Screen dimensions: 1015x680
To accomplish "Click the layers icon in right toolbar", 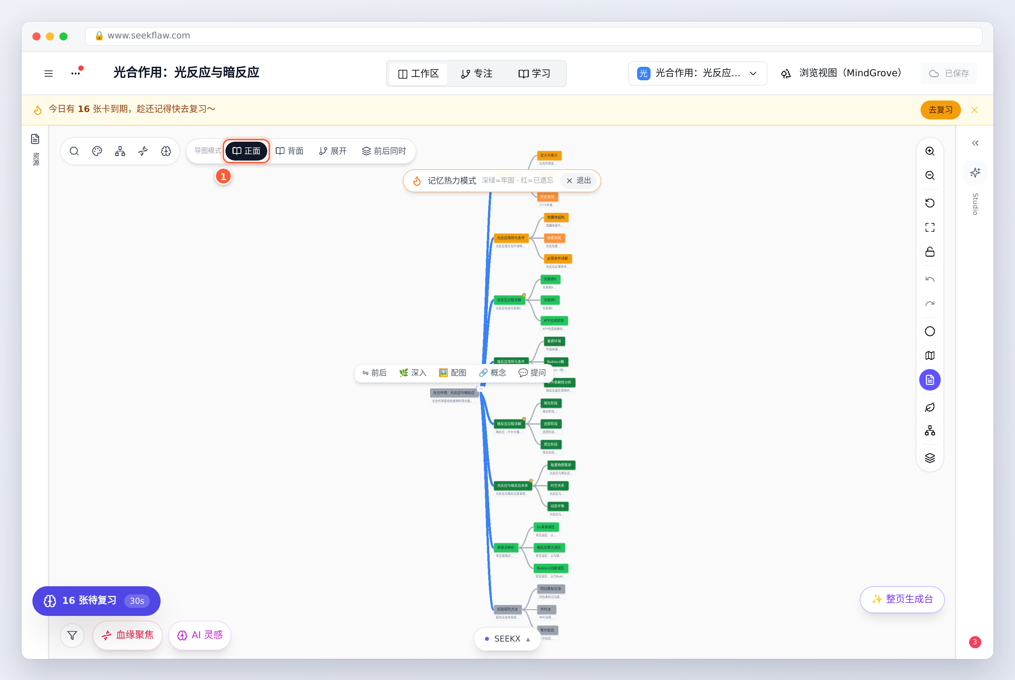I will point(930,458).
